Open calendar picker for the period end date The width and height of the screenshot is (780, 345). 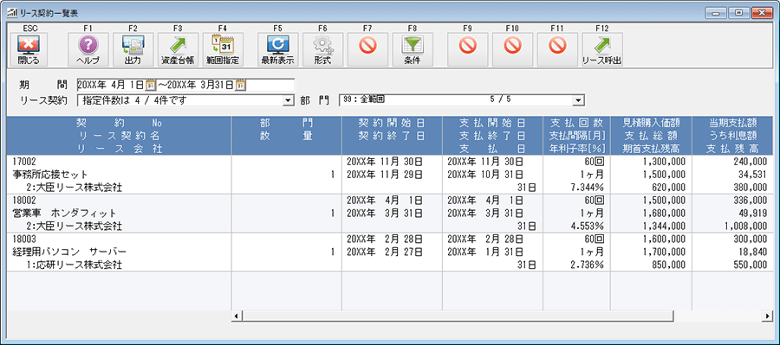[240, 86]
